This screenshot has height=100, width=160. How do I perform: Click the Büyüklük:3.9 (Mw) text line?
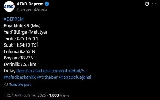[22, 26]
